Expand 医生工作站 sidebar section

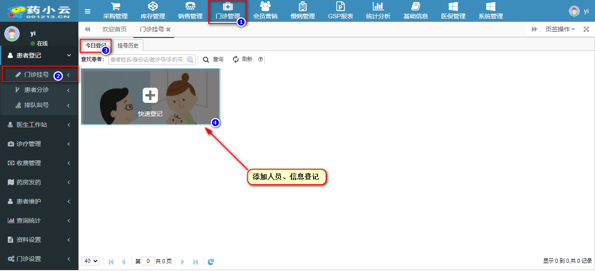(39, 125)
